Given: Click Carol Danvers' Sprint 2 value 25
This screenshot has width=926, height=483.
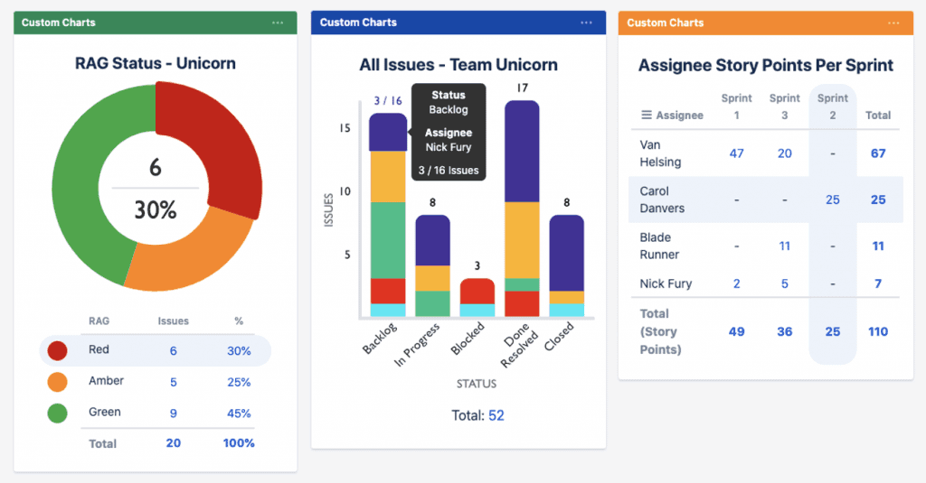Looking at the screenshot, I should (x=832, y=200).
